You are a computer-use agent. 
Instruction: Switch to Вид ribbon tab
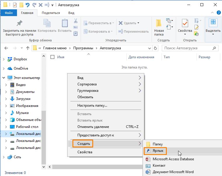tap(71, 13)
